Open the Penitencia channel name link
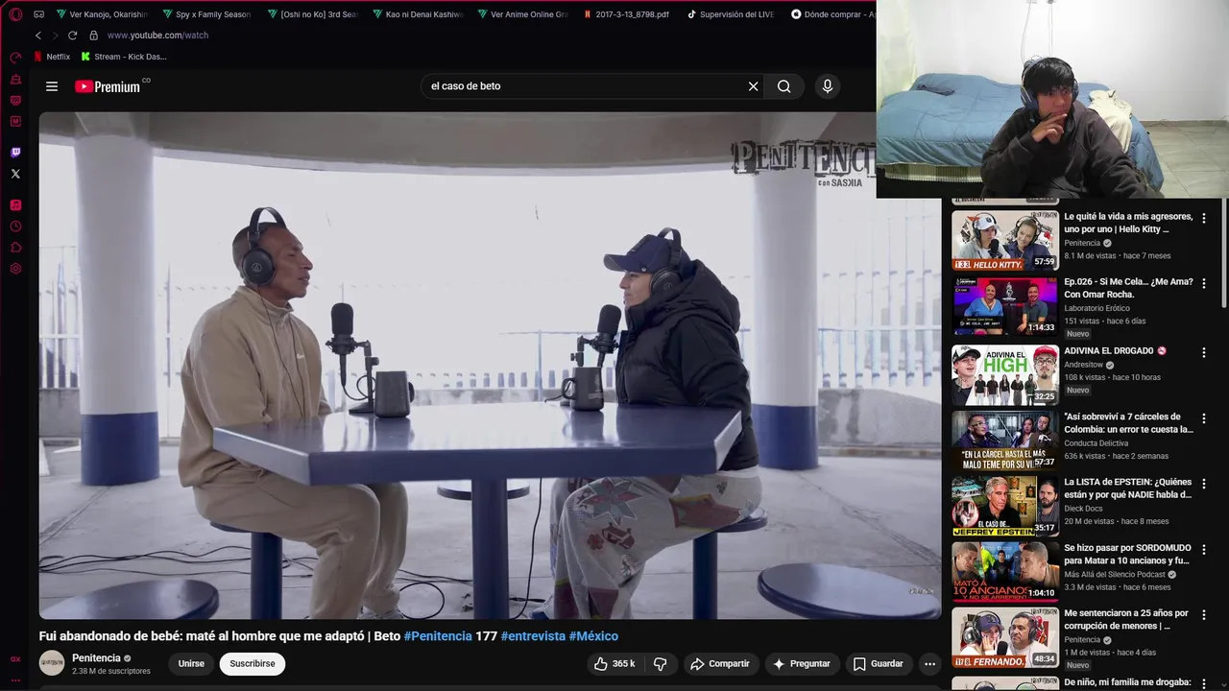The image size is (1229, 691). tap(96, 658)
